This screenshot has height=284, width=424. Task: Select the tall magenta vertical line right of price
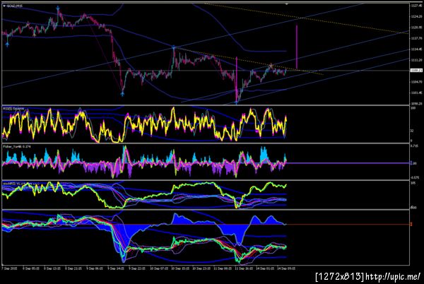(x=297, y=47)
